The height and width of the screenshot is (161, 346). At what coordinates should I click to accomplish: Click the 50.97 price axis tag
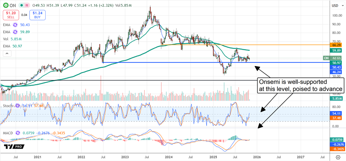336,63
